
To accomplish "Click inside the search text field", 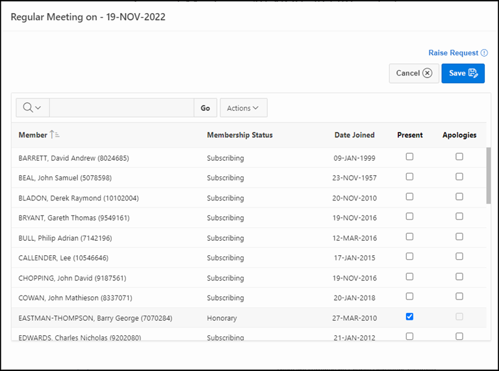I will pyautogui.click(x=121, y=108).
